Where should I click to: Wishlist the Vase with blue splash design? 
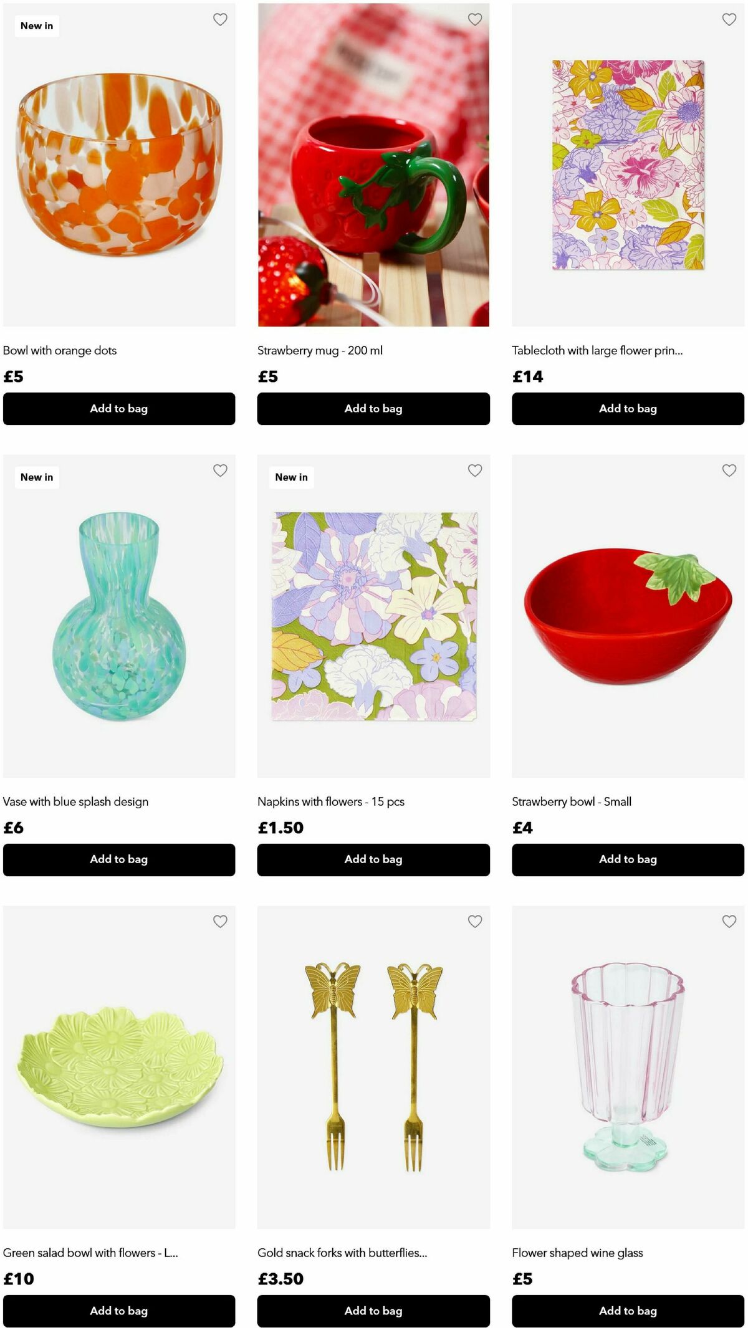[x=220, y=471]
